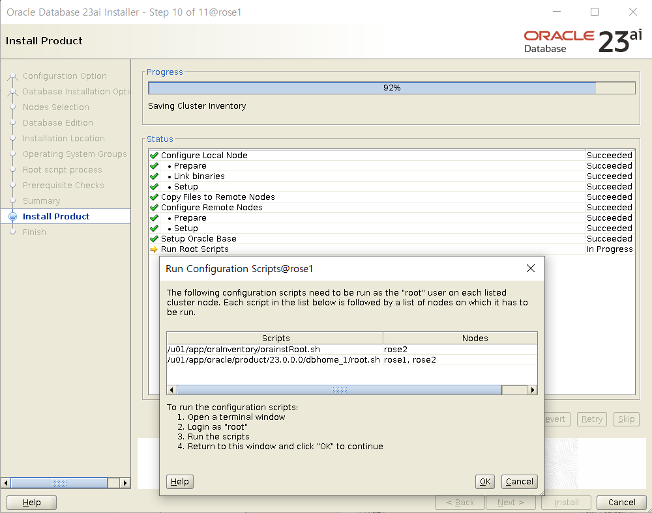Select the Root script process step
Image resolution: width=652 pixels, height=513 pixels.
pos(63,170)
